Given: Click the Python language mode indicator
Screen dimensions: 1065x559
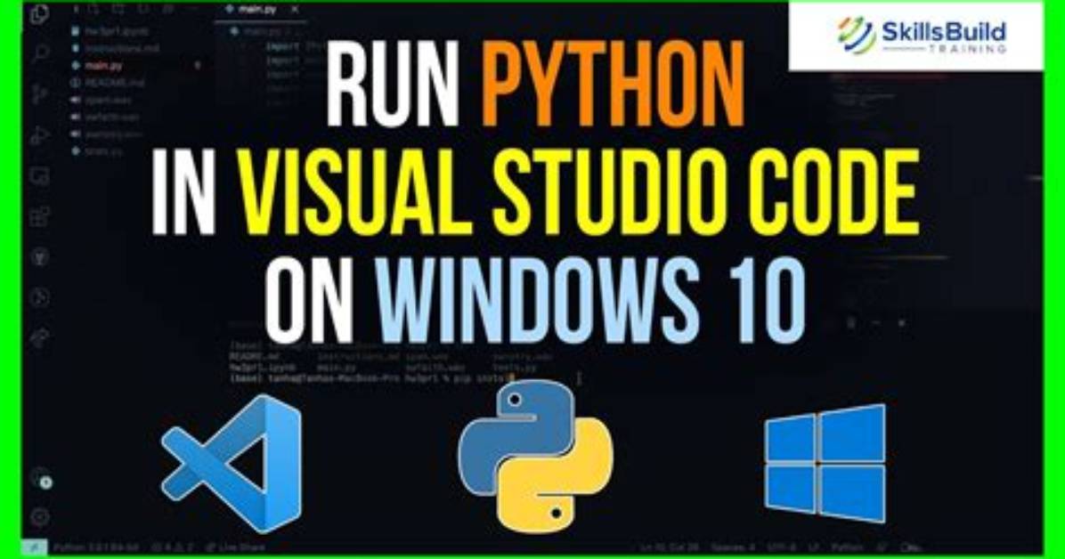Looking at the screenshot, I should tap(846, 547).
